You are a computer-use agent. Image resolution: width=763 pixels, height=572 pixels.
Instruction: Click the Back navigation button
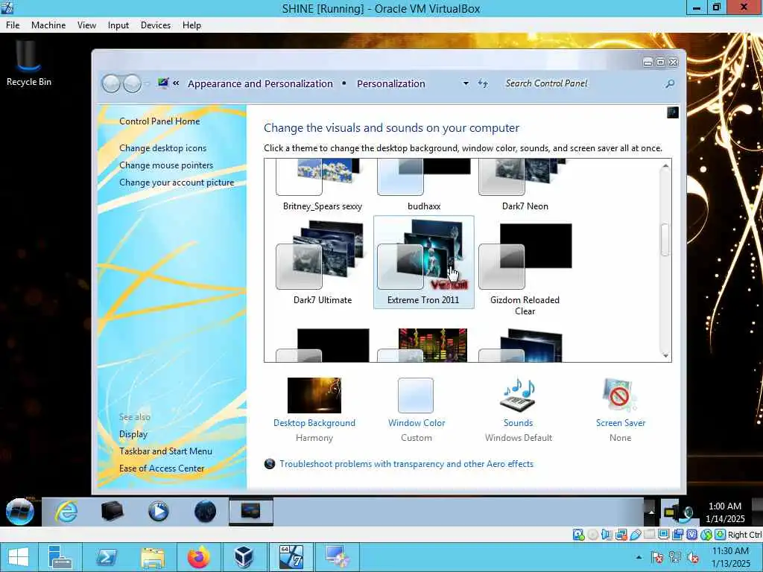pyautogui.click(x=111, y=83)
